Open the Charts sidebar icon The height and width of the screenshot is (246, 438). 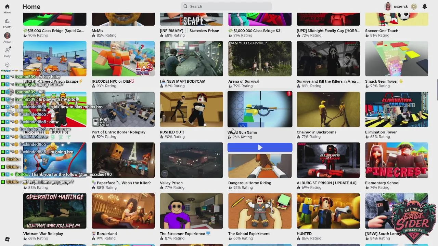(x=7, y=21)
